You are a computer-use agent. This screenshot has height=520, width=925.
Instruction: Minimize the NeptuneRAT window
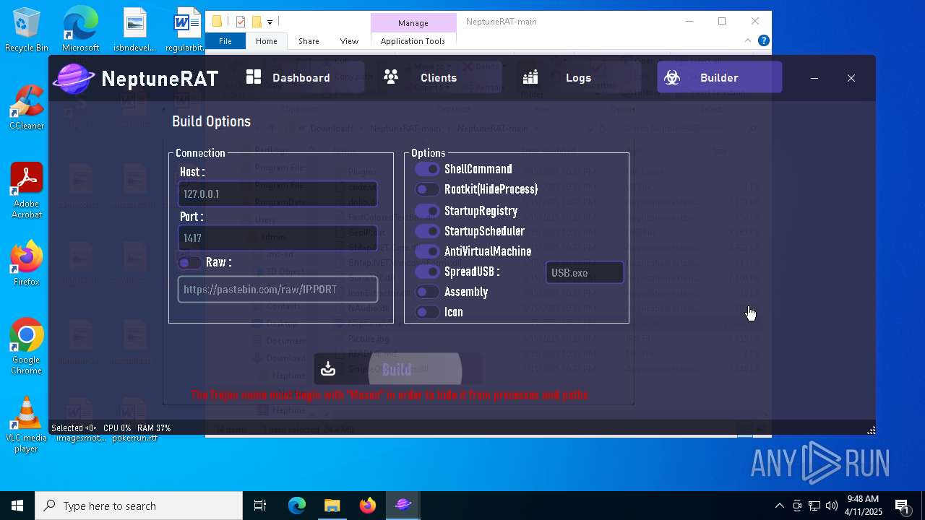tap(814, 78)
